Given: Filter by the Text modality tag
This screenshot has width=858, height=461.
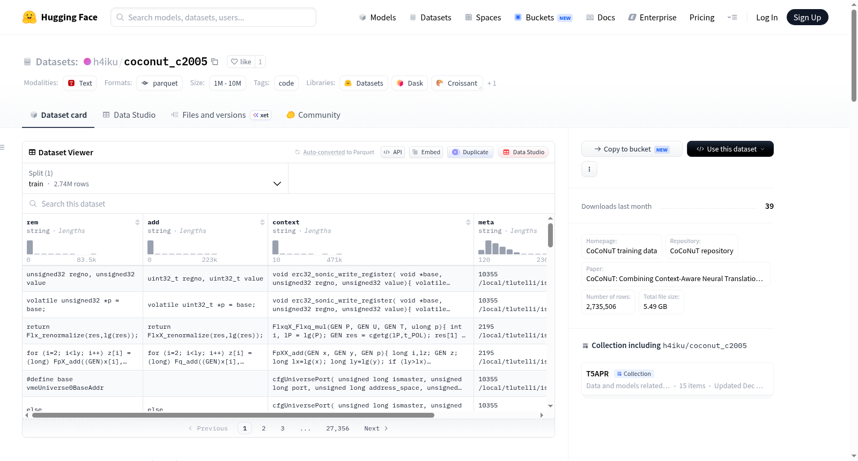Looking at the screenshot, I should click(x=80, y=83).
